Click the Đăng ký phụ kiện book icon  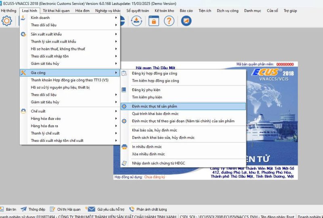[124, 90]
